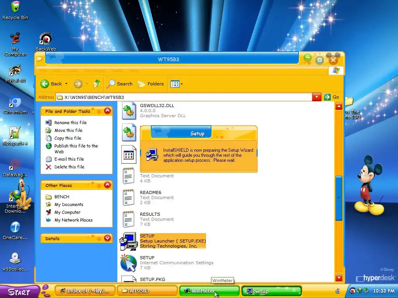Select the README6 text document
Screen dimensions: 398x298
[x=157, y=198]
